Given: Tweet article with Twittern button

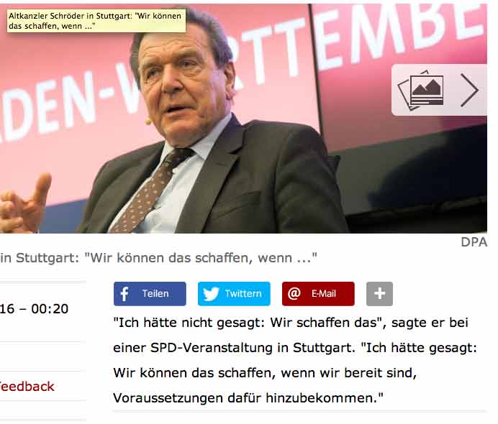Looking at the screenshot, I should (234, 294).
